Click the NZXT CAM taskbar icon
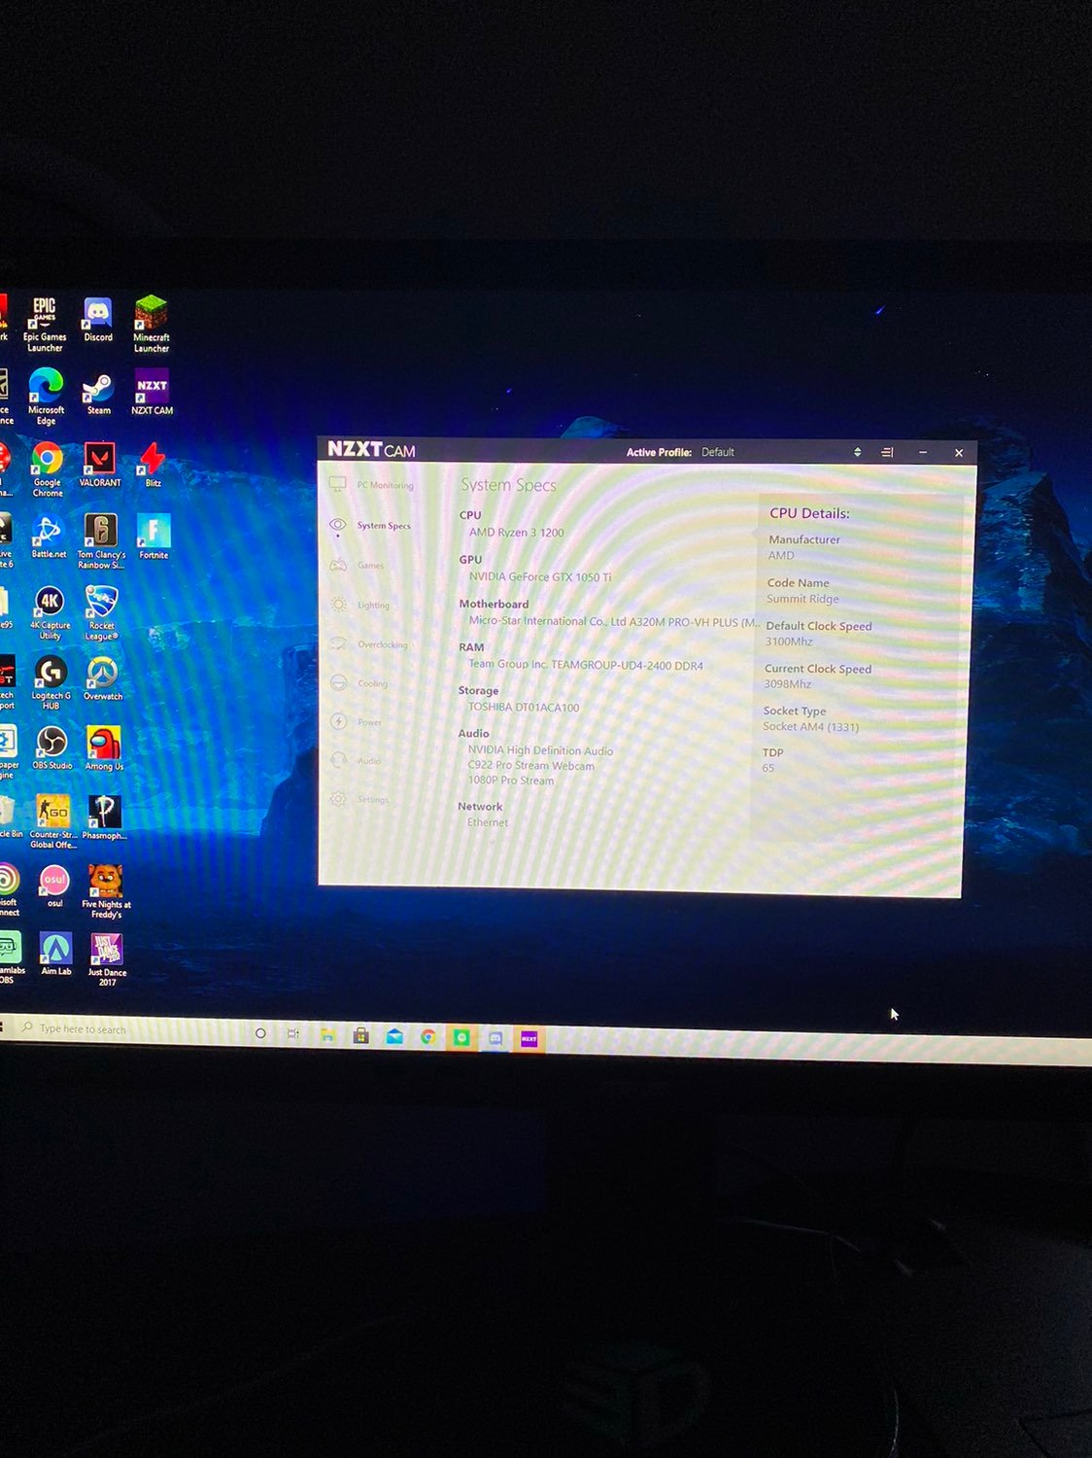Viewport: 1092px width, 1458px height. (529, 1039)
